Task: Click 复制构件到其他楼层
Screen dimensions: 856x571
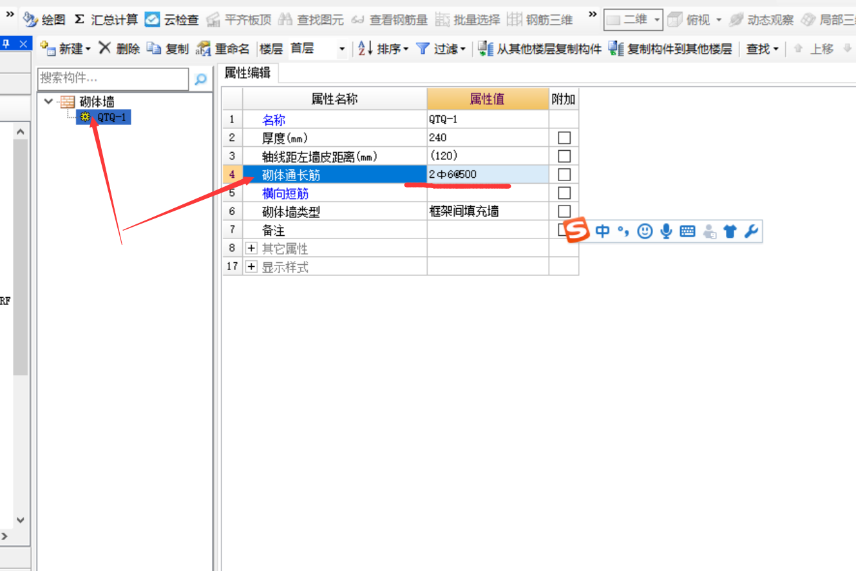Action: point(670,49)
